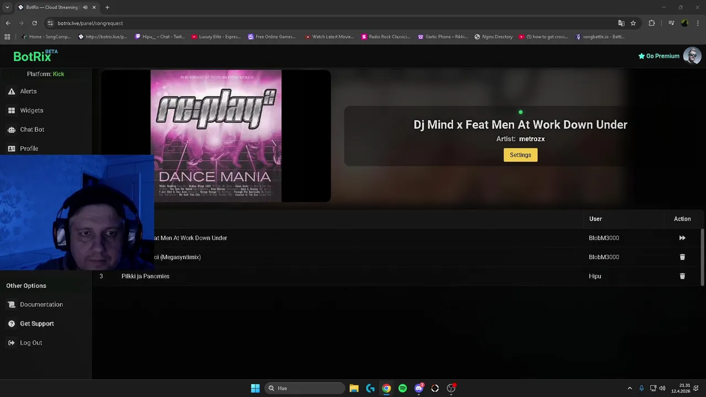Viewport: 706px width, 397px height.
Task: Open the Watch Latest Movies bookmark
Action: click(x=329, y=37)
